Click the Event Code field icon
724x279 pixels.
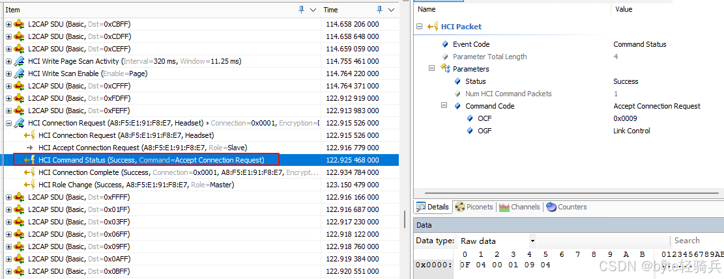click(x=445, y=44)
